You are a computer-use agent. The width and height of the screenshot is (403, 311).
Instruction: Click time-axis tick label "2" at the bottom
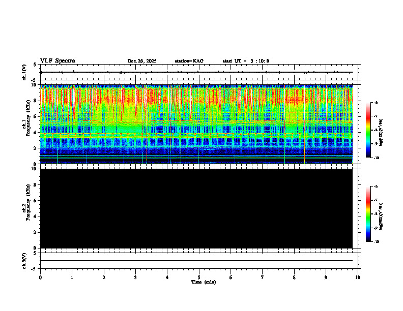point(104,277)
